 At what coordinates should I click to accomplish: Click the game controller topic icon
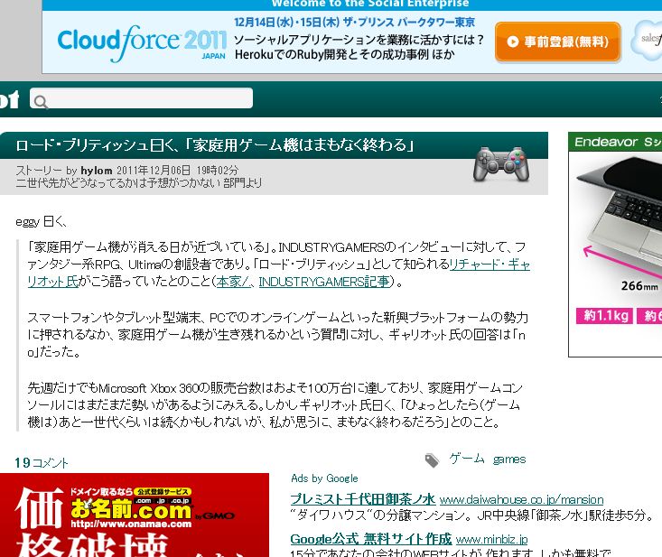coord(500,164)
